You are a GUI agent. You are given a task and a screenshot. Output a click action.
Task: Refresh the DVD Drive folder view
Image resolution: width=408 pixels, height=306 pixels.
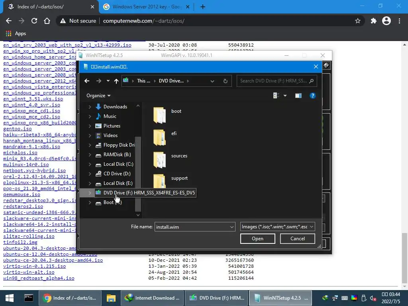(x=226, y=81)
